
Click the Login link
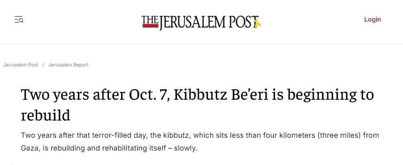click(372, 20)
